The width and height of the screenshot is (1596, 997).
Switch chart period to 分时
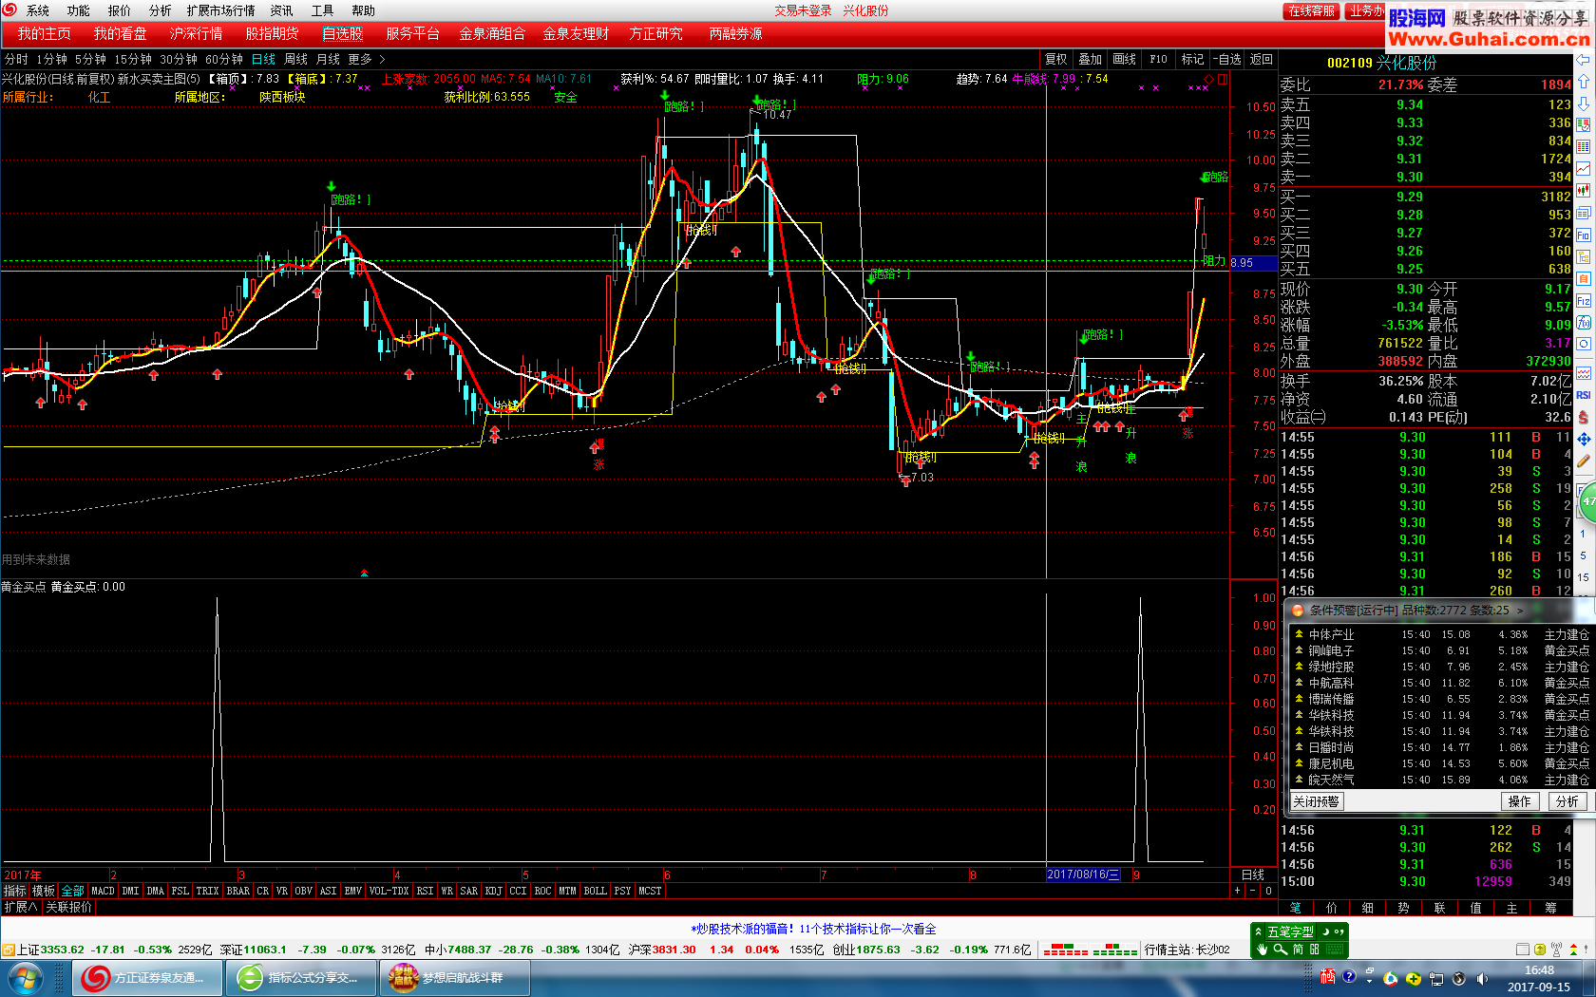pyautogui.click(x=16, y=59)
